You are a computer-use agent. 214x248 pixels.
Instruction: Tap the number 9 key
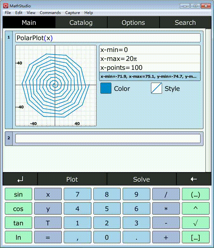click(x=136, y=194)
